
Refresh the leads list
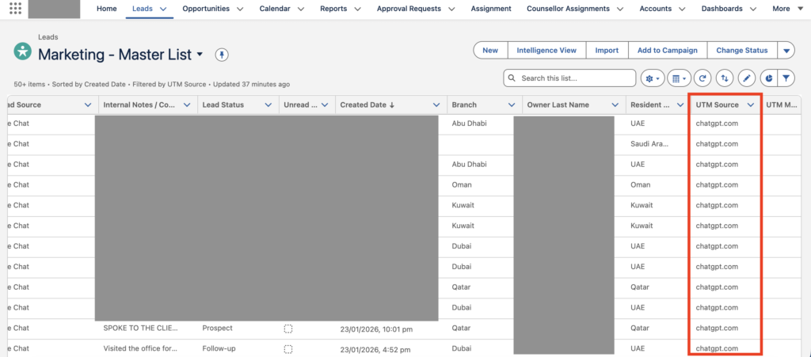702,78
